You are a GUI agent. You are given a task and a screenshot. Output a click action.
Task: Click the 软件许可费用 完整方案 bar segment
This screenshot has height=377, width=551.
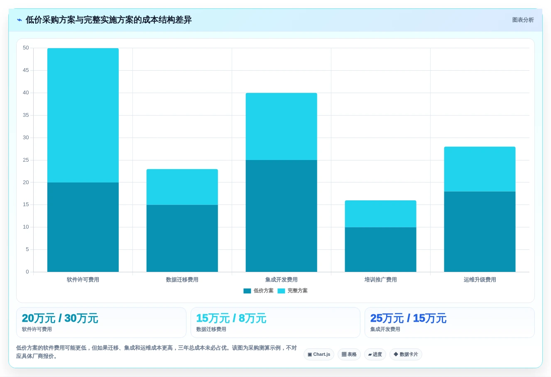[x=83, y=115]
